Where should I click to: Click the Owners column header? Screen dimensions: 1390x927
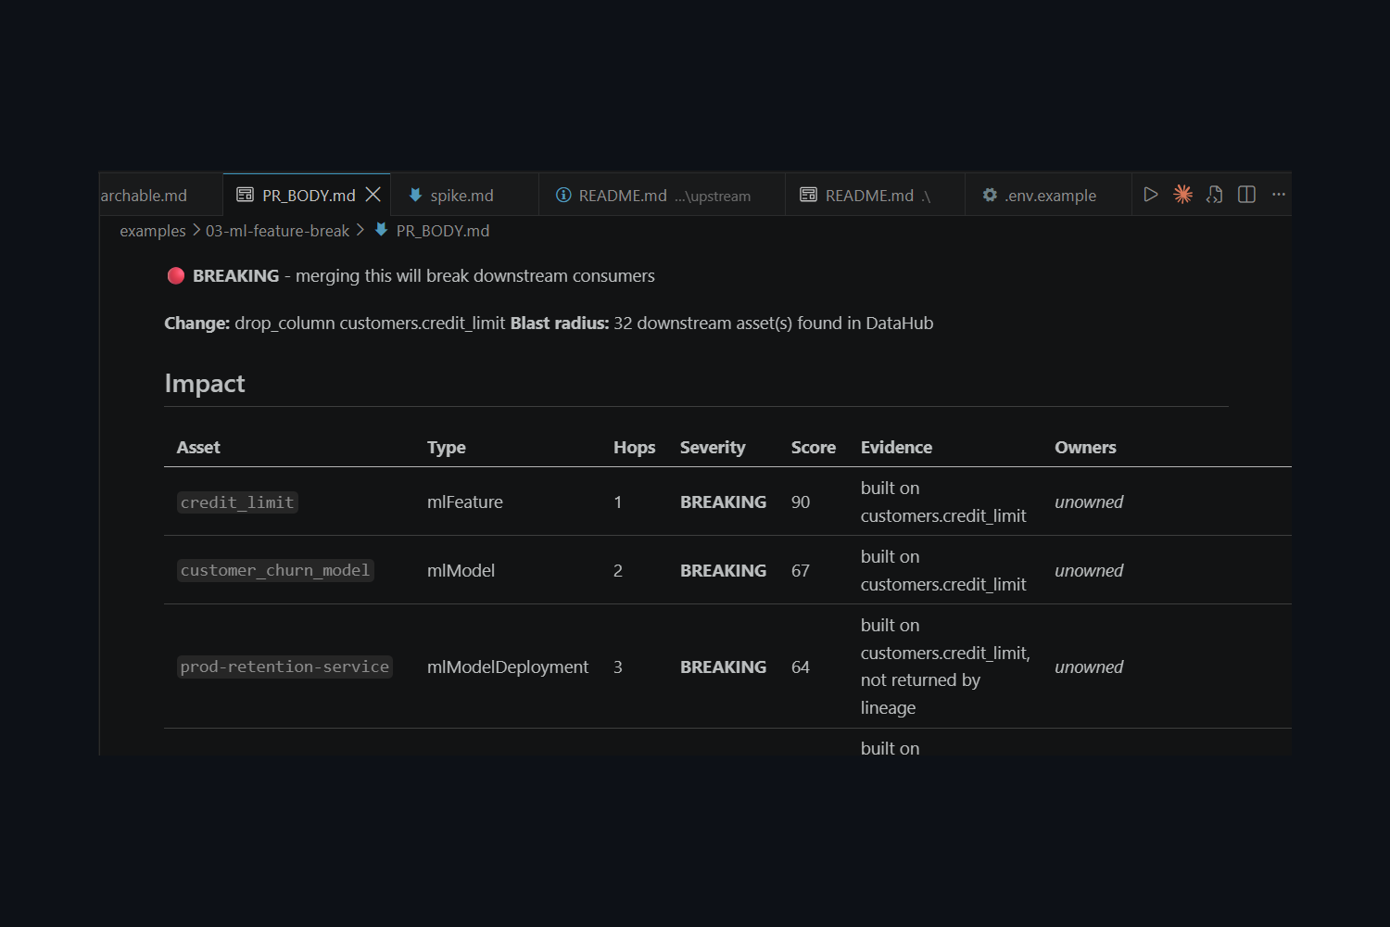[x=1085, y=448]
